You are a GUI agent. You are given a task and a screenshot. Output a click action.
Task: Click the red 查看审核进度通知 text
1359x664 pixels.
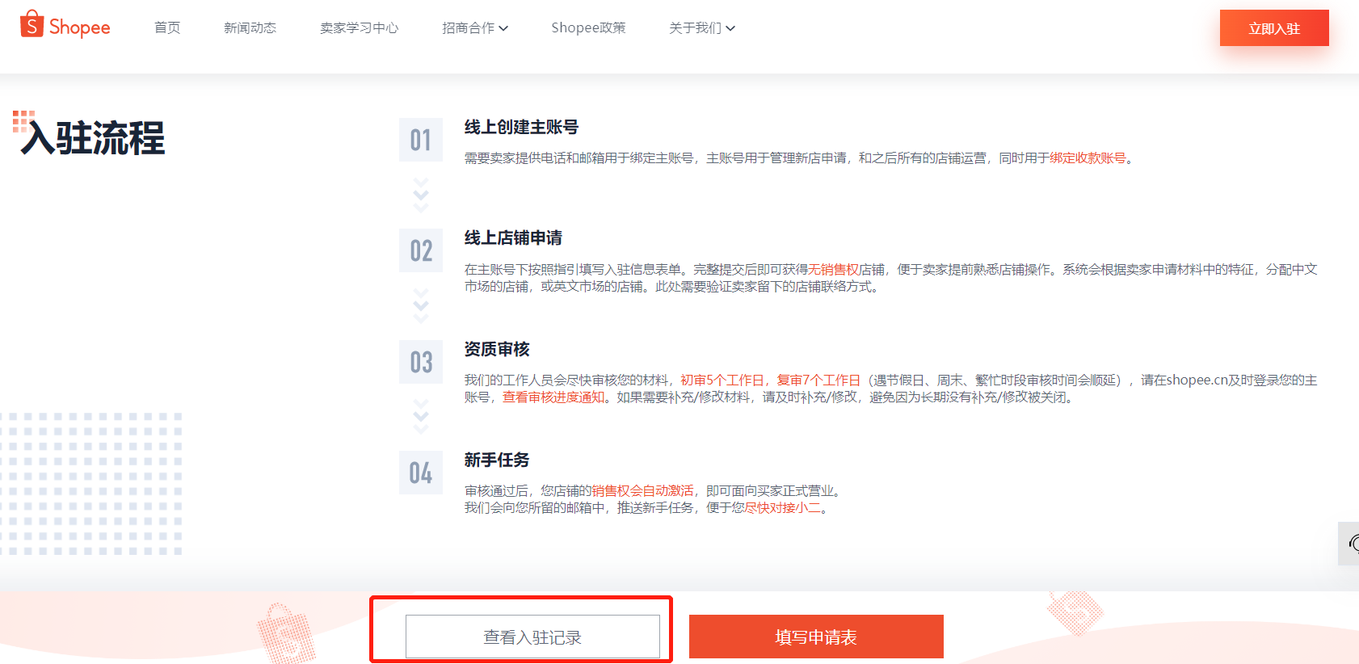pyautogui.click(x=553, y=397)
